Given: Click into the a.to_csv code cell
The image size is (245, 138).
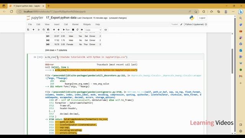Looking at the screenshot, I should (124, 57).
